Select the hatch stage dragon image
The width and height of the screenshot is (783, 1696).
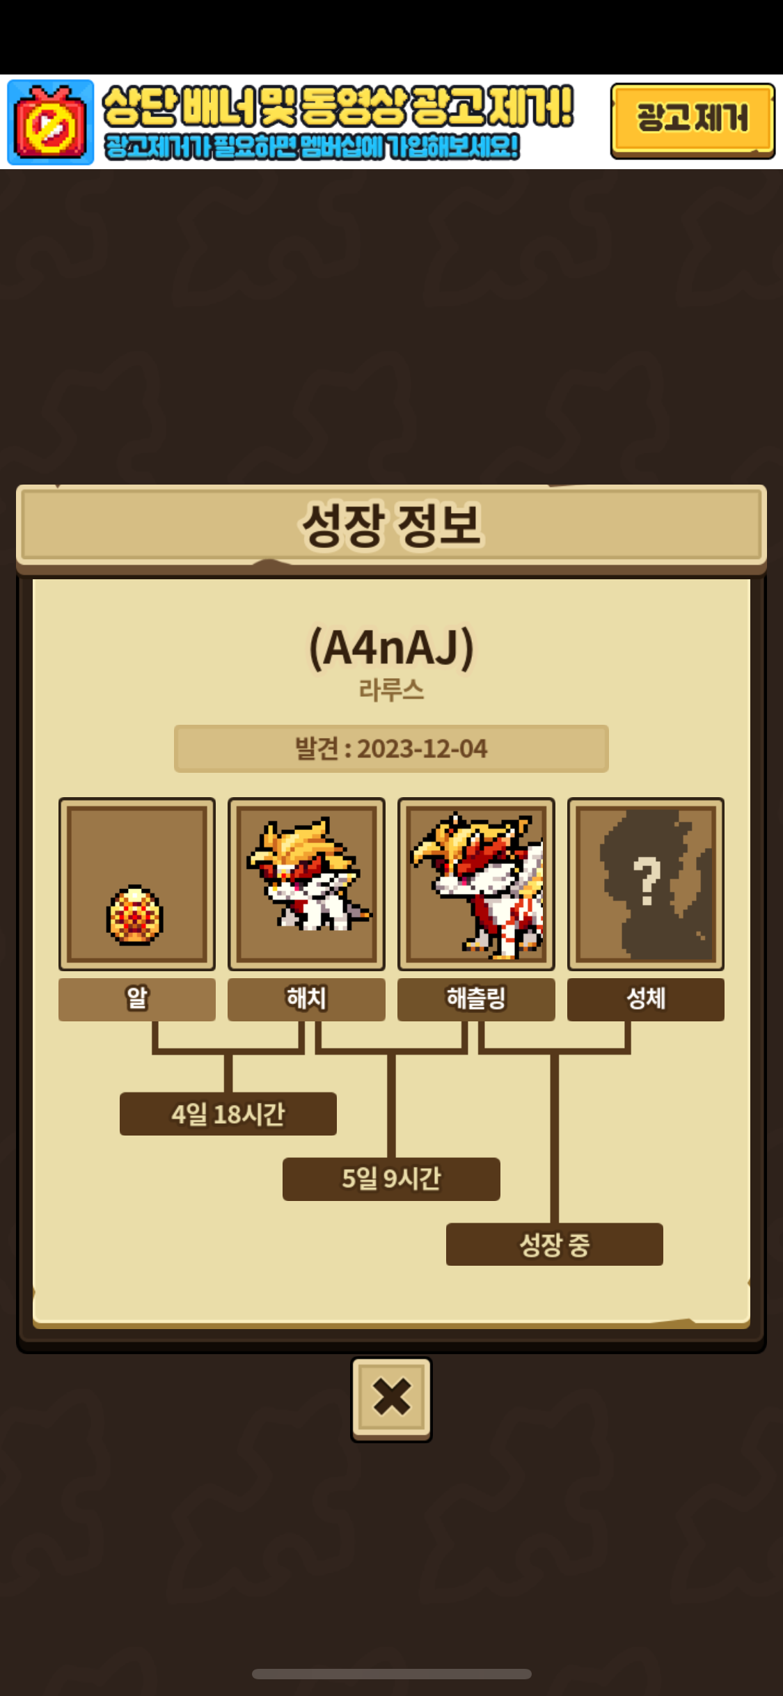[x=306, y=884]
